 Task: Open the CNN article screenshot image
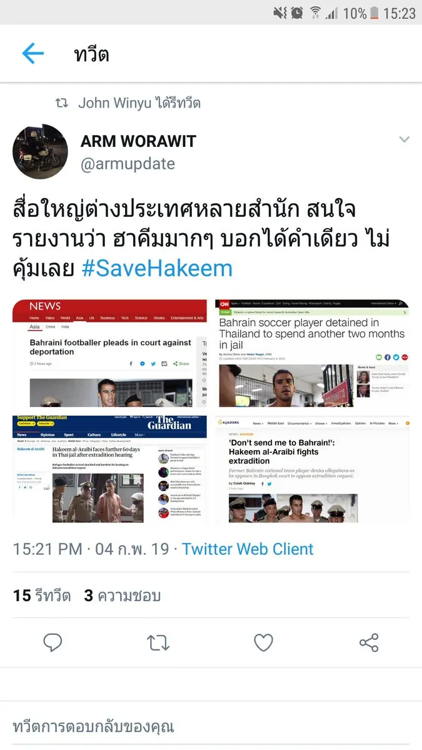tap(312, 353)
